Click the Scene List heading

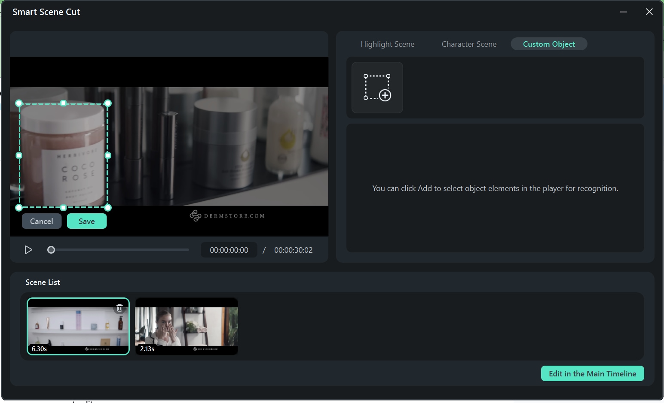coord(43,282)
